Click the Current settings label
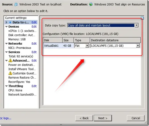The height and width of the screenshot is (126, 149). coord(16,18)
